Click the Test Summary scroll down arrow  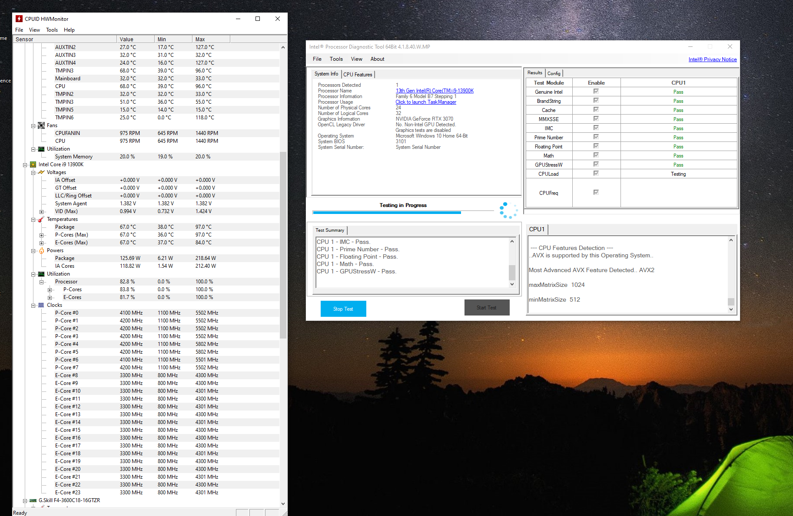click(512, 284)
